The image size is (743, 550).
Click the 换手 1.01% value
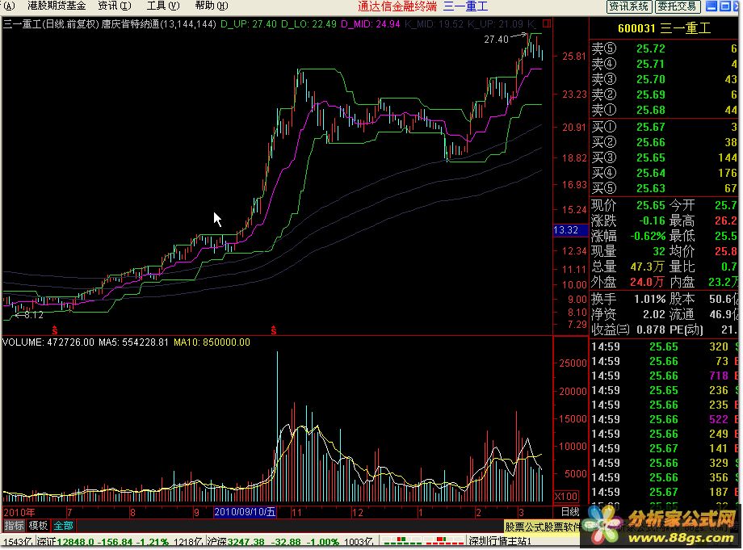(x=649, y=300)
